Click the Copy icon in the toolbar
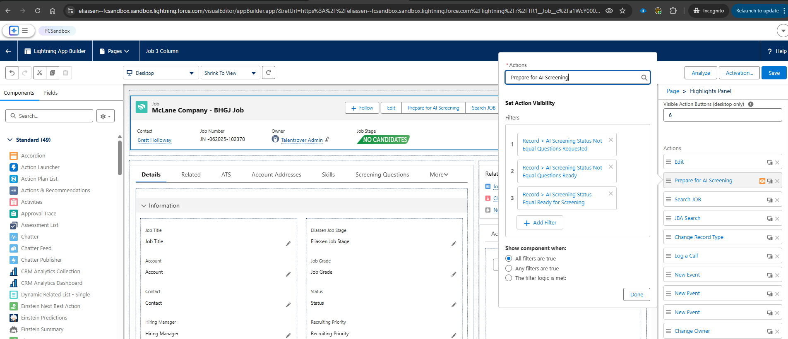Image resolution: width=788 pixels, height=339 pixels. click(x=53, y=73)
